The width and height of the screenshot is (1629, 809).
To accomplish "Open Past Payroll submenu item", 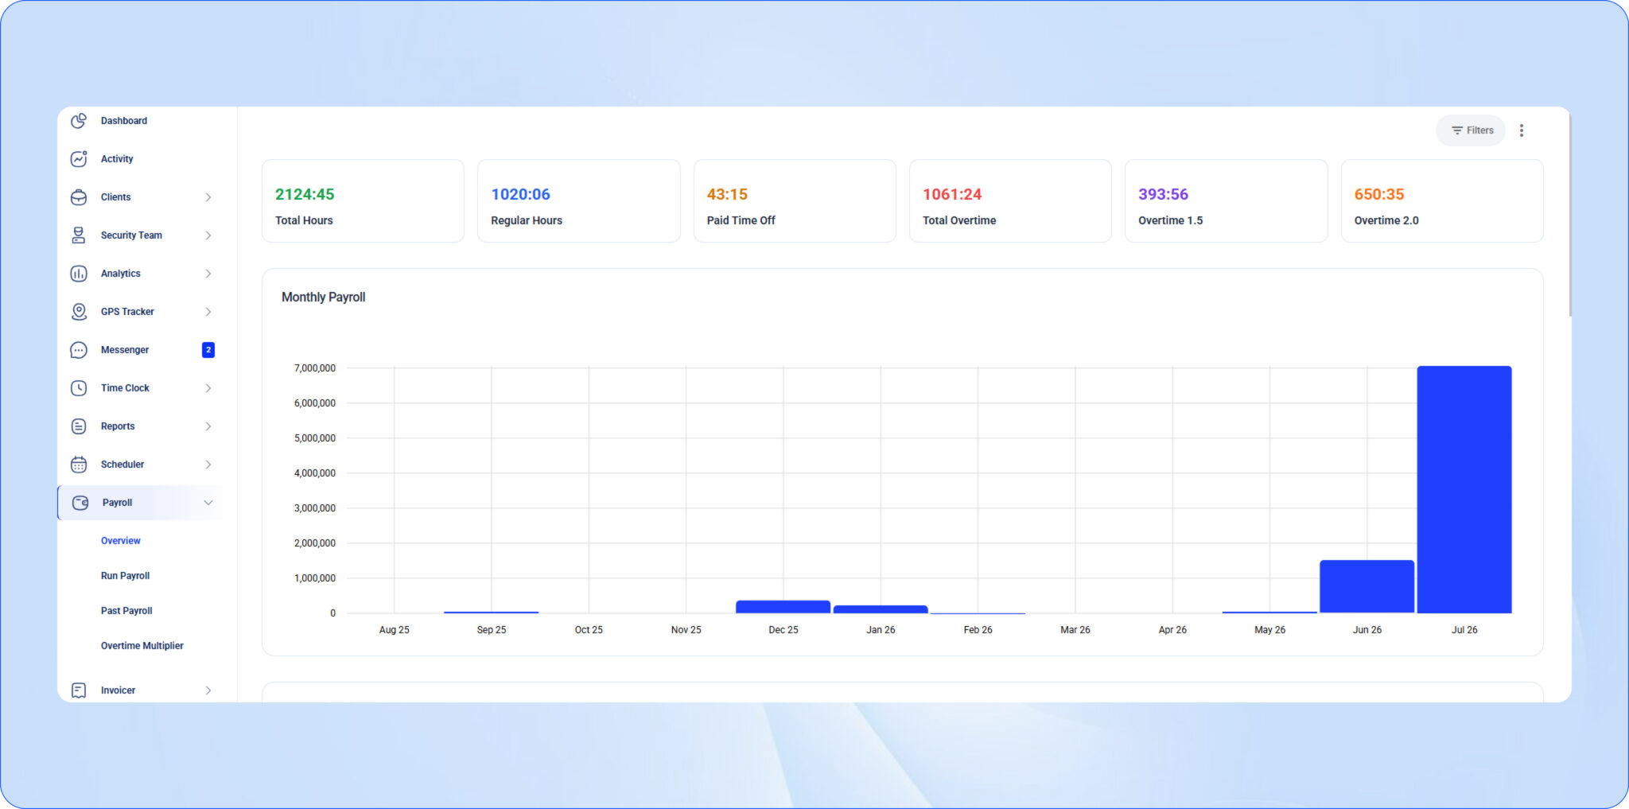I will pos(126,611).
